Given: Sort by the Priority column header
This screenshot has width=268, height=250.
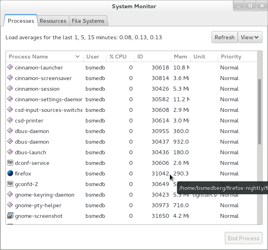Looking at the screenshot, I should (x=237, y=57).
